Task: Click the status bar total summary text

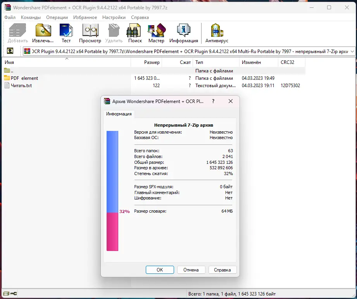Action: tap(232, 294)
